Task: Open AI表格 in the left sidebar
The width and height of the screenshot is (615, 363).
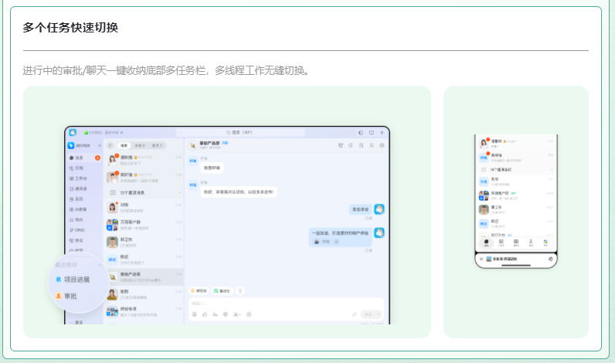Action: (x=80, y=209)
